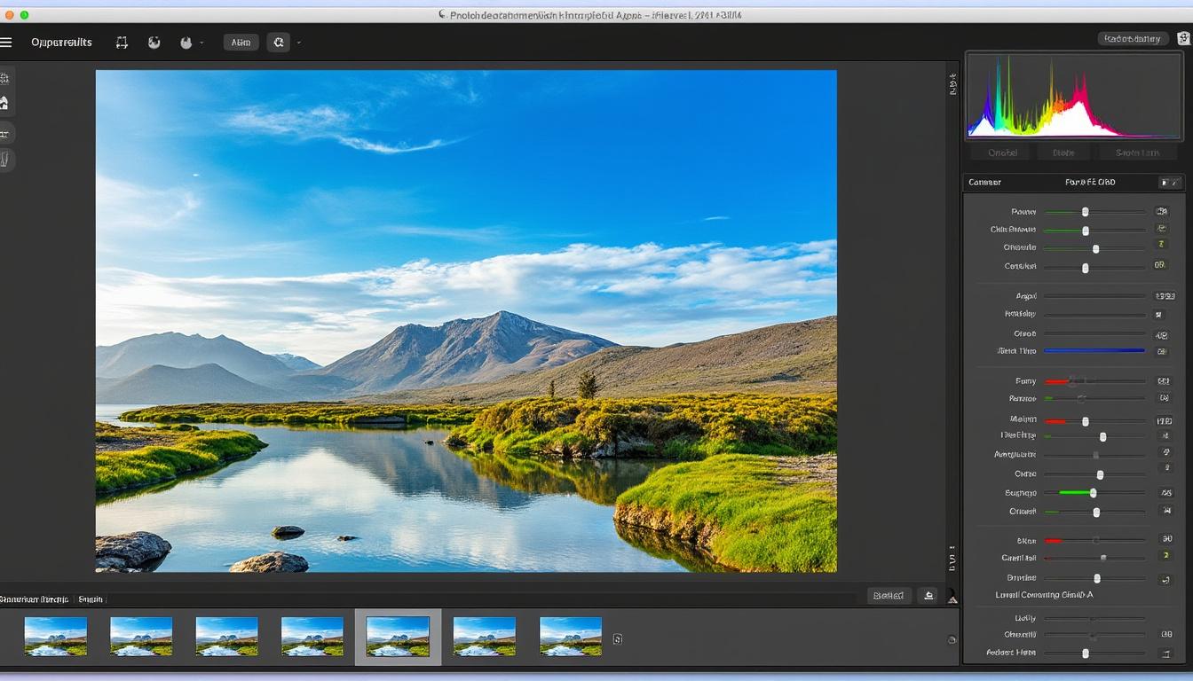This screenshot has height=681, width=1193.
Task: Toggle the split-view button under the histogram
Action: pyautogui.click(x=1139, y=152)
